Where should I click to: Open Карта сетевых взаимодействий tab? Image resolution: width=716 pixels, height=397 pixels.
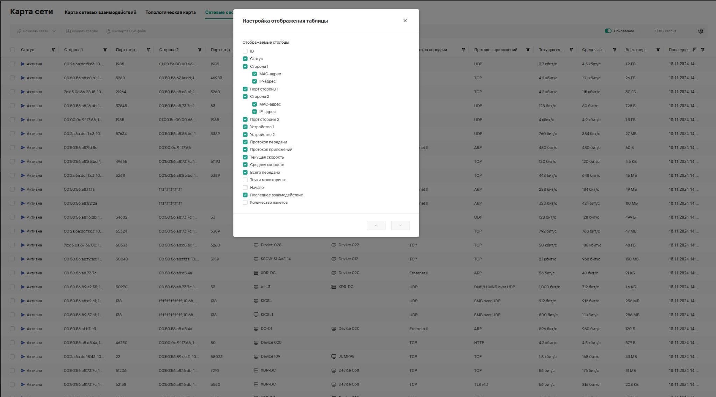tap(100, 13)
